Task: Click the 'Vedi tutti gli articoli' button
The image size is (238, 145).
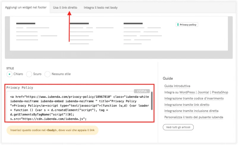Action: 178,127
